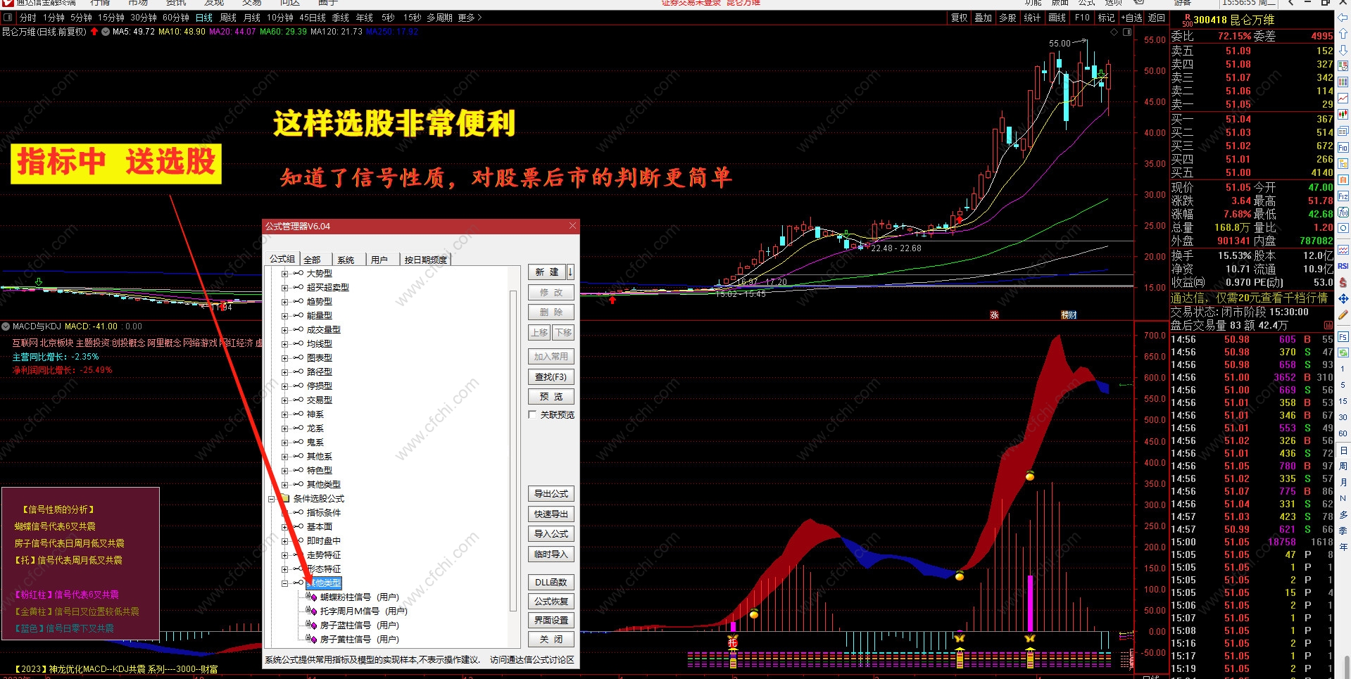Click the 导出公式 button
The width and height of the screenshot is (1351, 679).
point(551,494)
